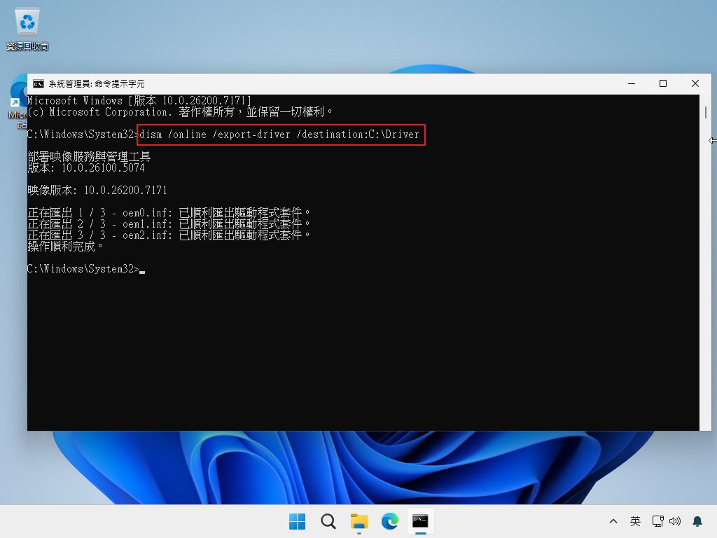Maximize the Command Prompt window
This screenshot has height=538, width=717.
663,83
